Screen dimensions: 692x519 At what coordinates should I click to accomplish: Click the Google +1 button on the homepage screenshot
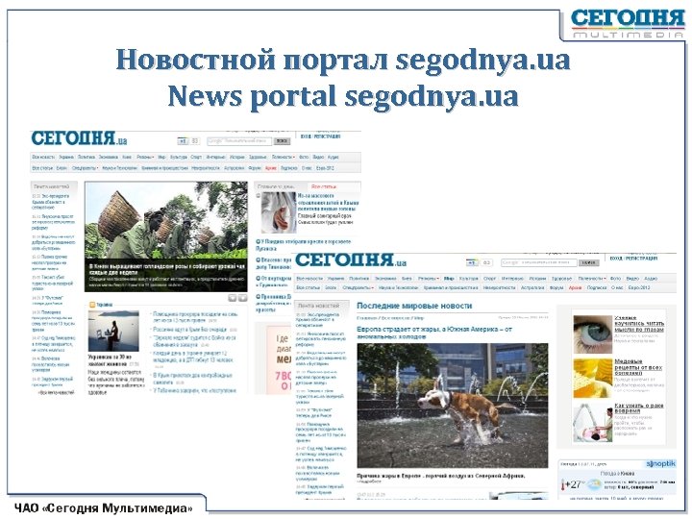click(x=183, y=141)
